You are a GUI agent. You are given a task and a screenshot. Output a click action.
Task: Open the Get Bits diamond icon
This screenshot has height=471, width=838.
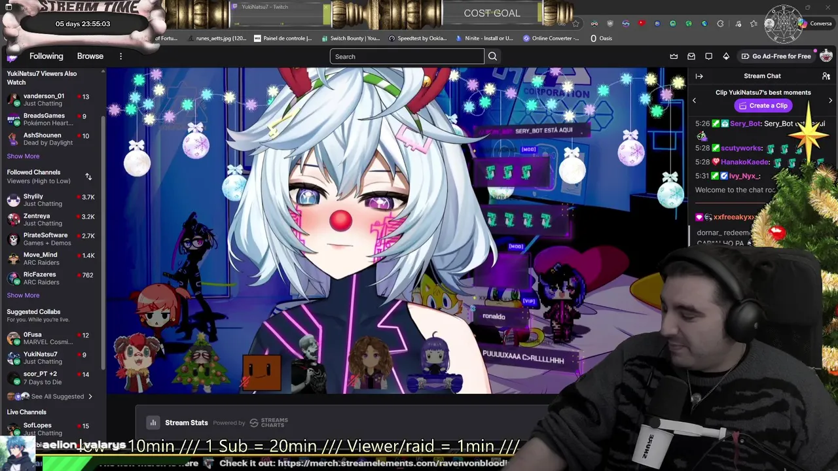coord(726,56)
